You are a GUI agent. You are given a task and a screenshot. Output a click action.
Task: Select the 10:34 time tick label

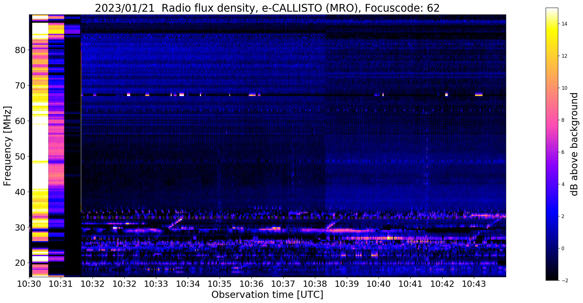coord(188,284)
